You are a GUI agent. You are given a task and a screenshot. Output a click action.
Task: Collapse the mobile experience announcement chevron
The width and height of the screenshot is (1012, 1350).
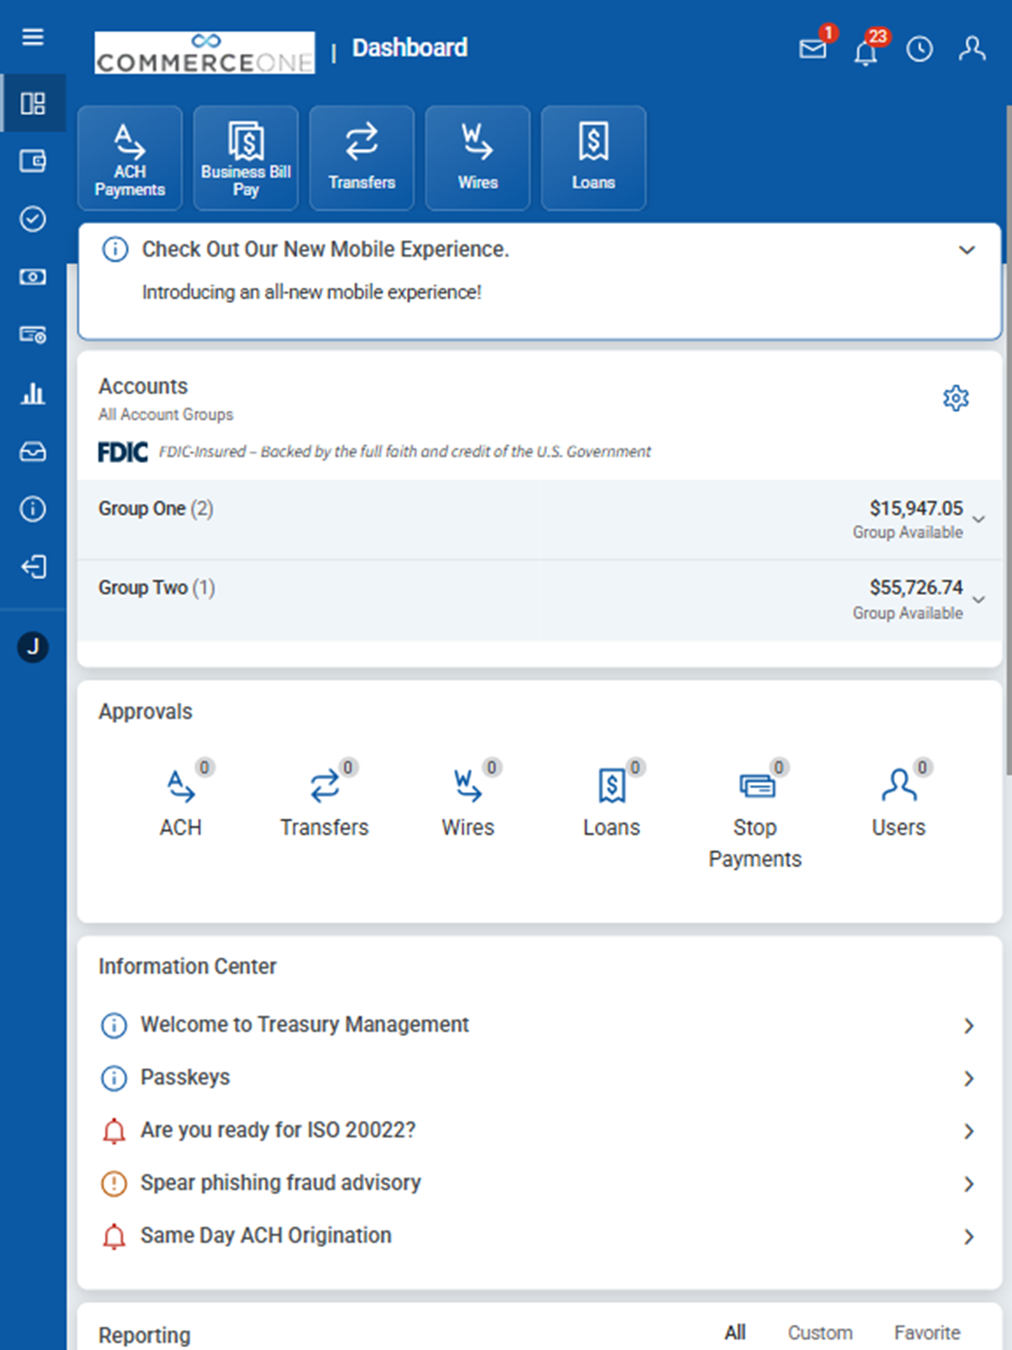[967, 250]
